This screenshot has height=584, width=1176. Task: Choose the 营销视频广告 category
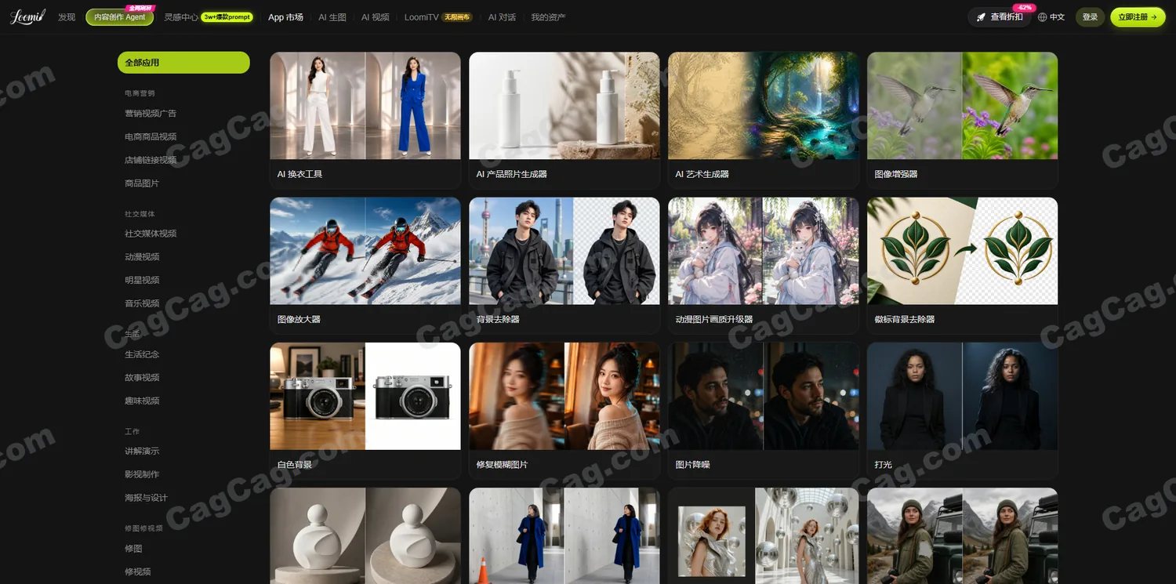pos(151,114)
